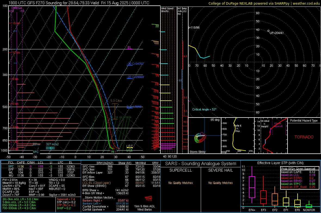Click the DCAPE = 29 value
The image size is (321, 213).
11,192
